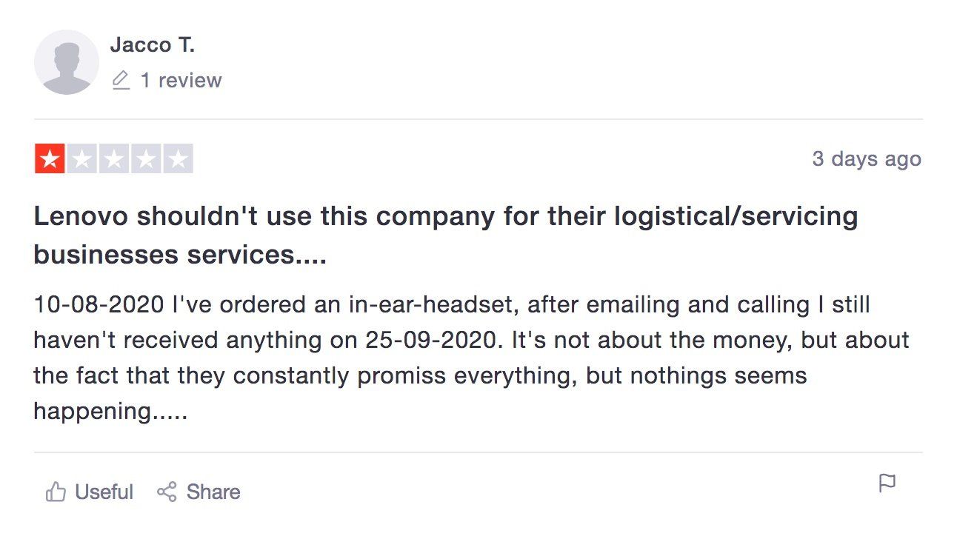Viewport: 957px width, 539px height.
Task: Click the thumbs-up Useful icon
Action: point(56,492)
